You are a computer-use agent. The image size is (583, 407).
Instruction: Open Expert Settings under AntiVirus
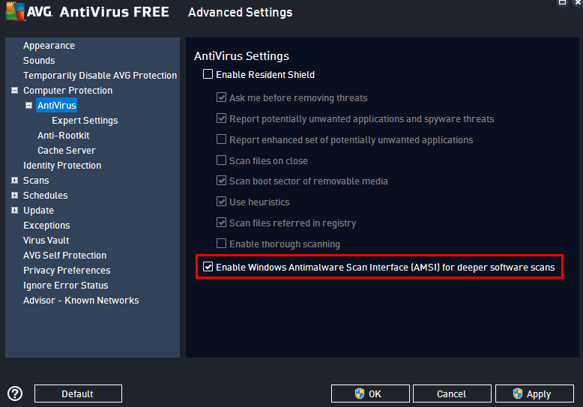point(85,121)
